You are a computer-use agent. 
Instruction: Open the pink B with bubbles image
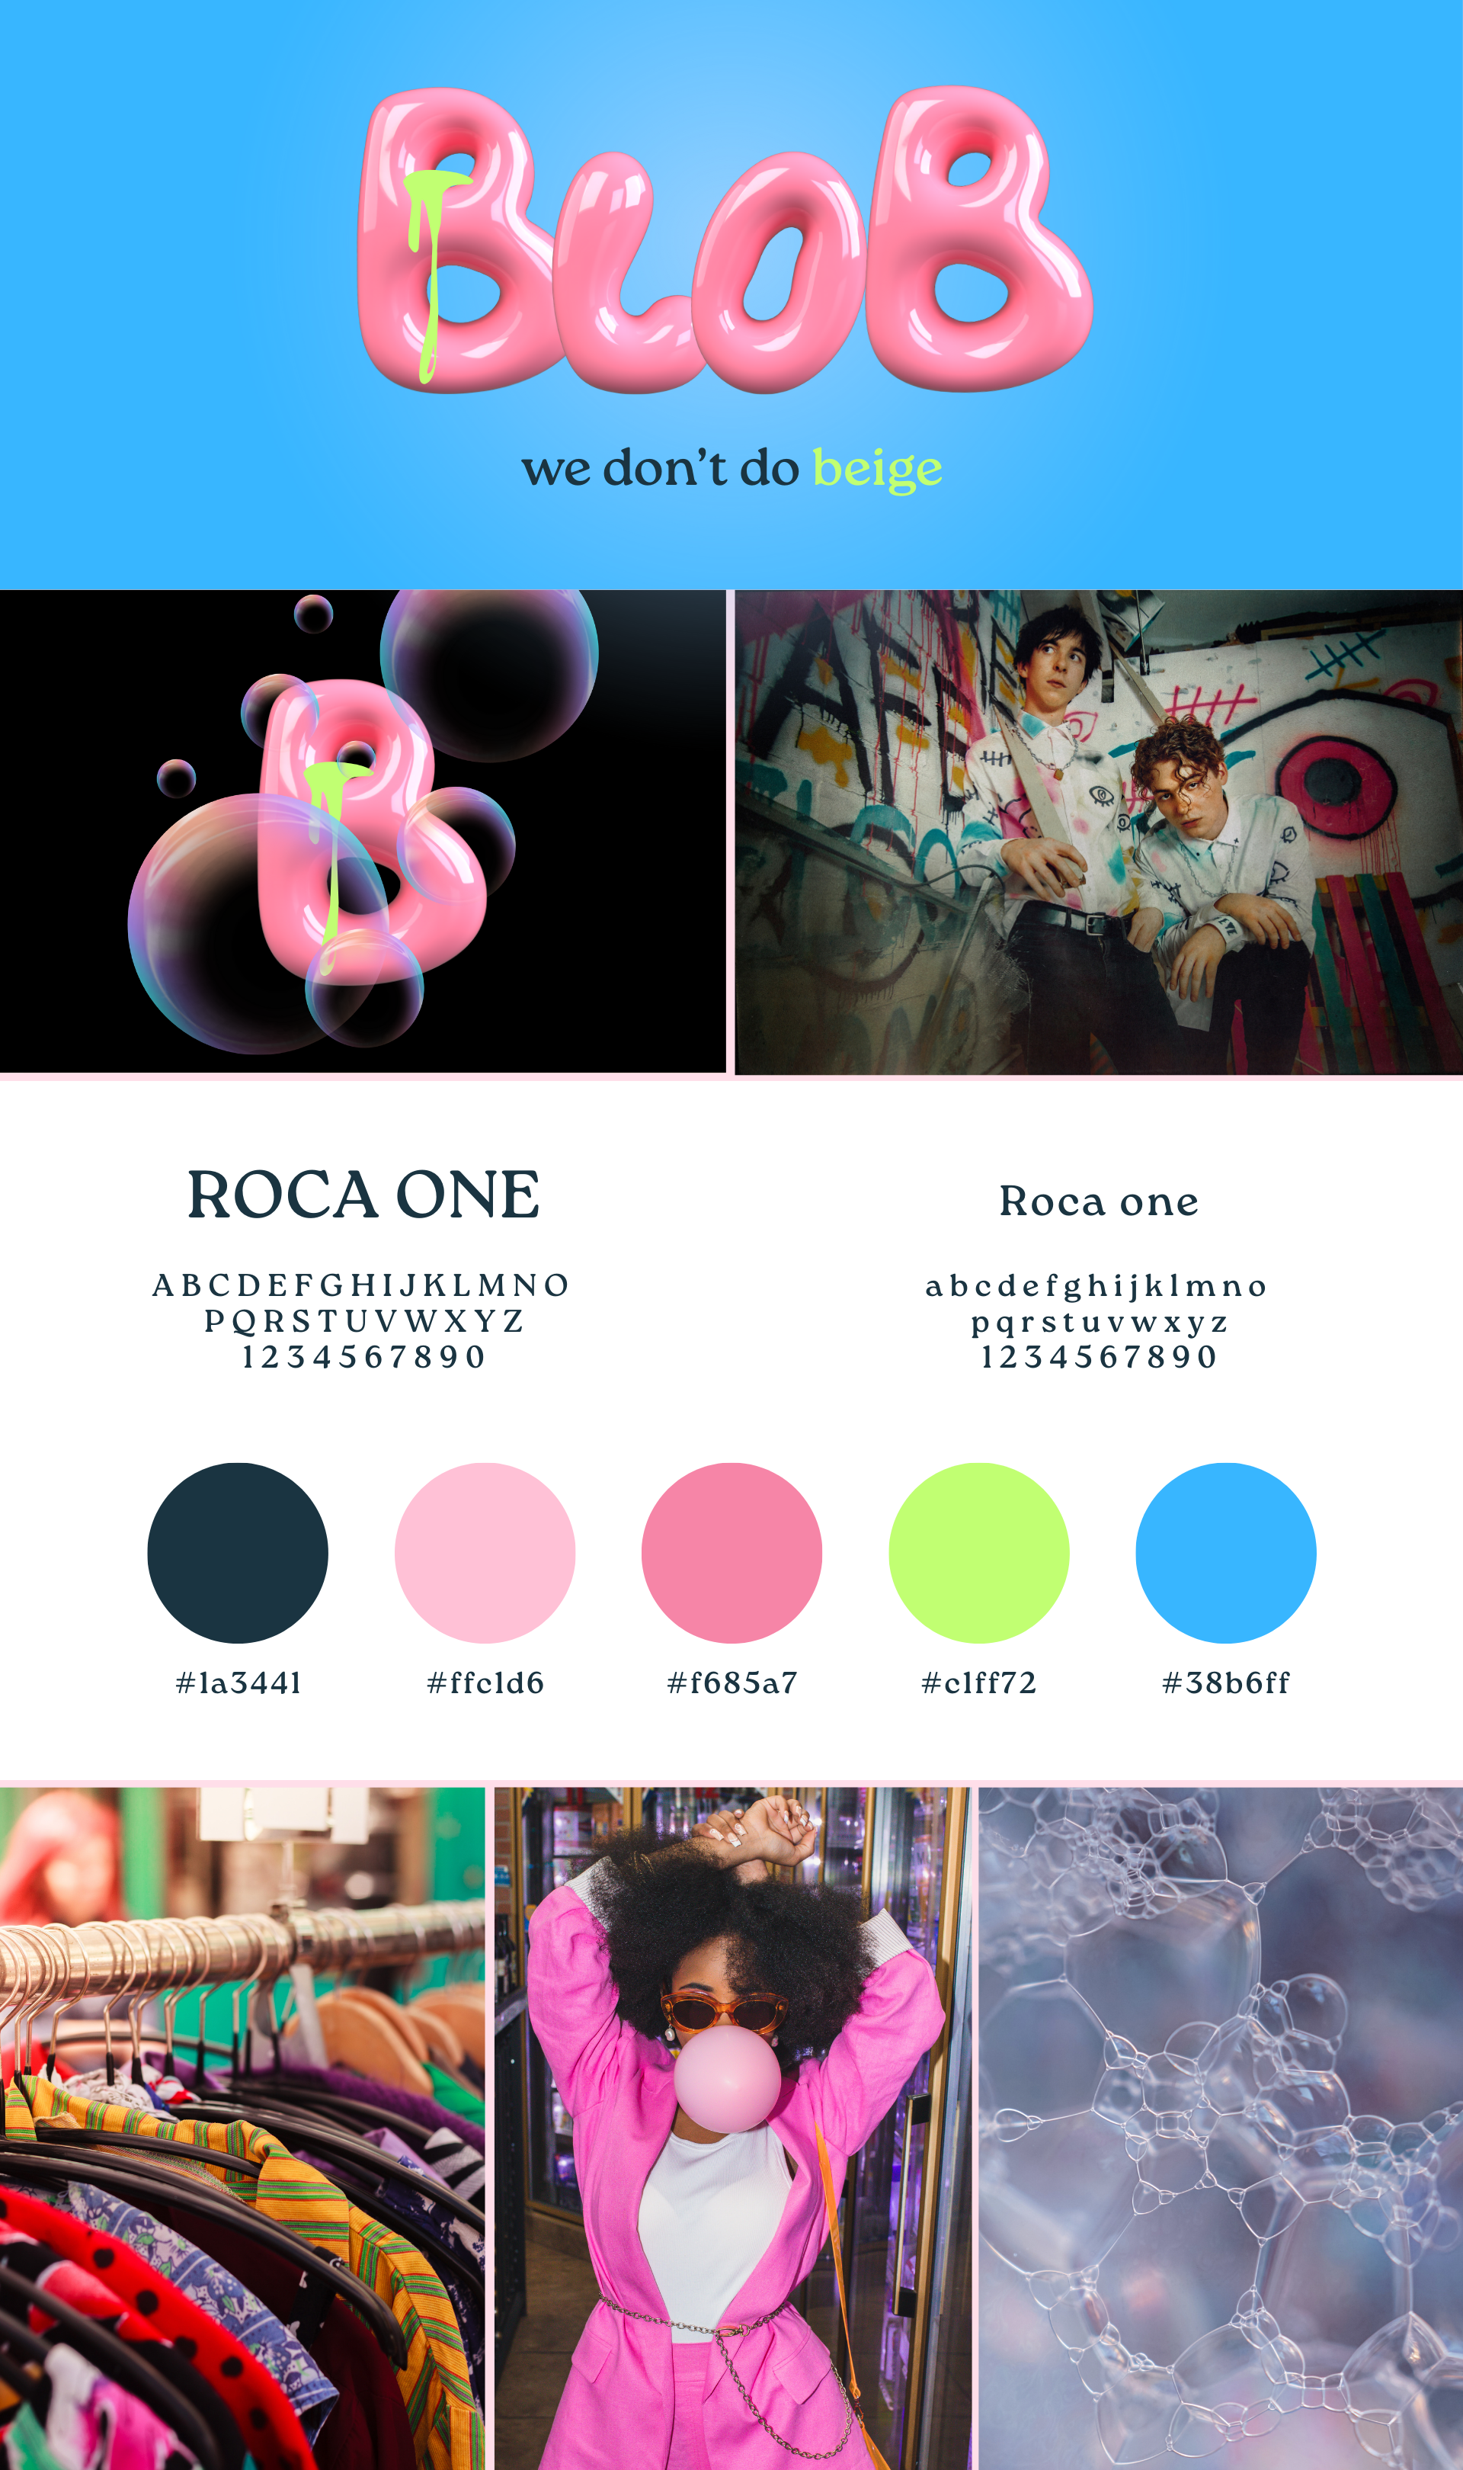363,831
